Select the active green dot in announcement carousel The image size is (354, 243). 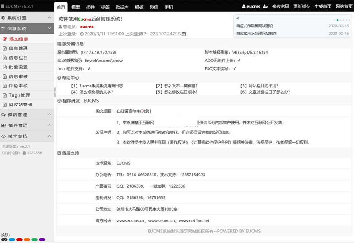pyautogui.click(x=337, y=20)
